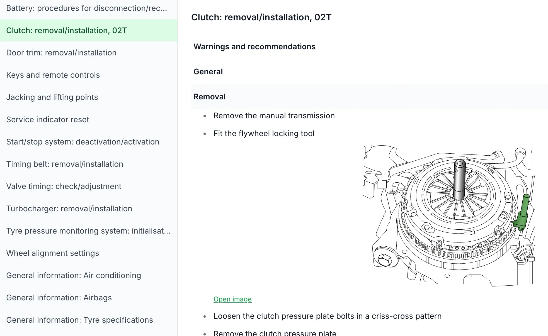Image resolution: width=548 pixels, height=336 pixels.
Task: Collapse the Removal section
Action: [x=369, y=97]
